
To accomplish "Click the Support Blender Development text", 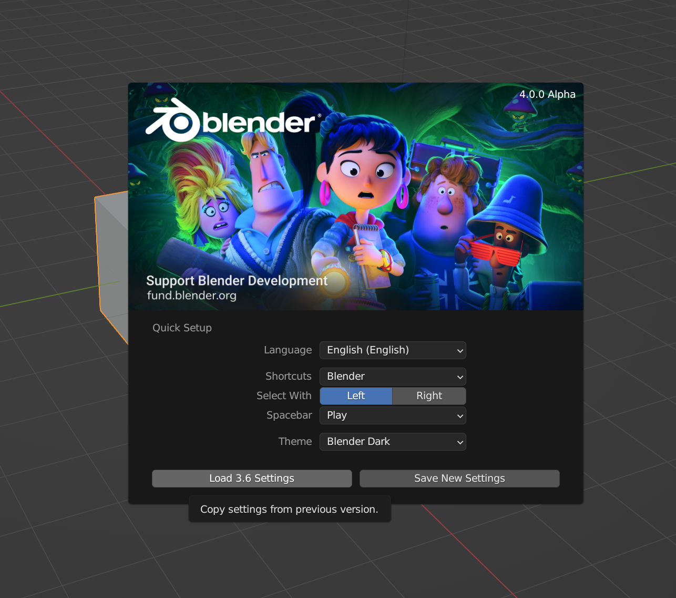I will (237, 280).
